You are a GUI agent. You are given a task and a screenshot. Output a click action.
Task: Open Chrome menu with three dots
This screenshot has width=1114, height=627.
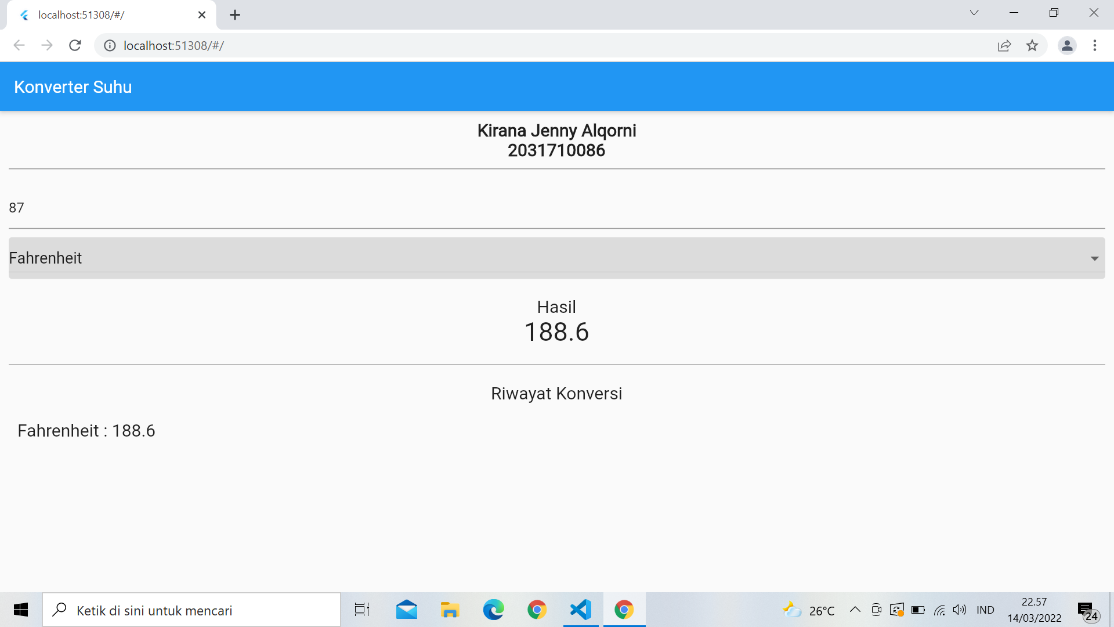(1095, 45)
